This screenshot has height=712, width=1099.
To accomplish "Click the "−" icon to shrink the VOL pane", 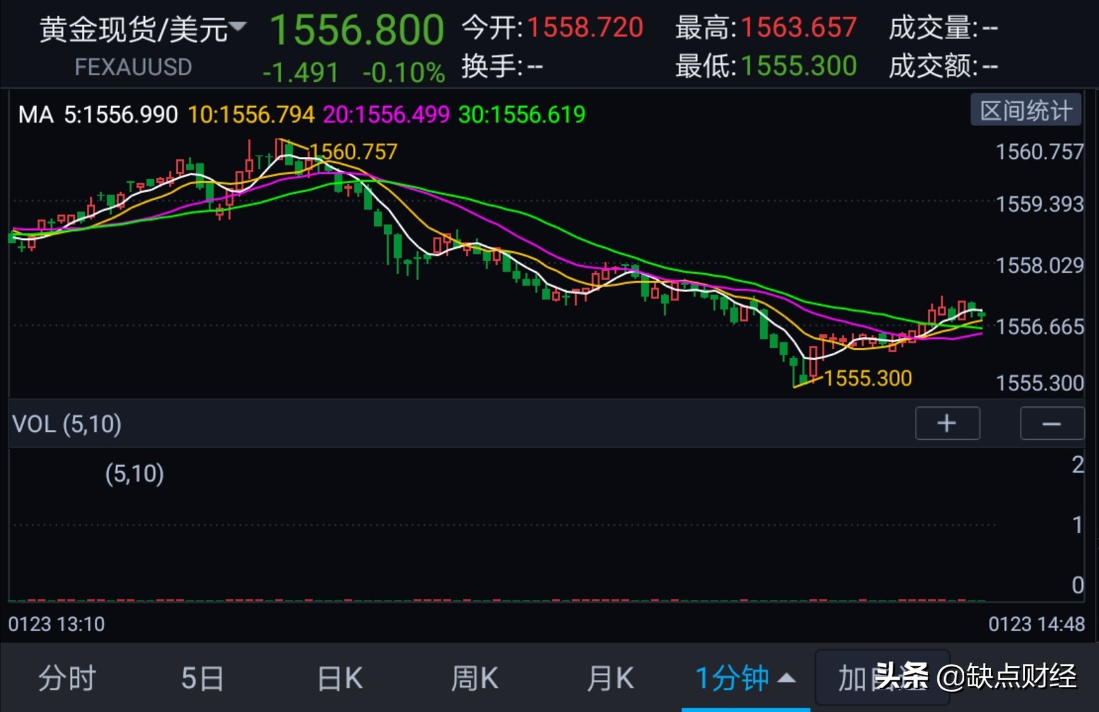I will click(x=1052, y=423).
